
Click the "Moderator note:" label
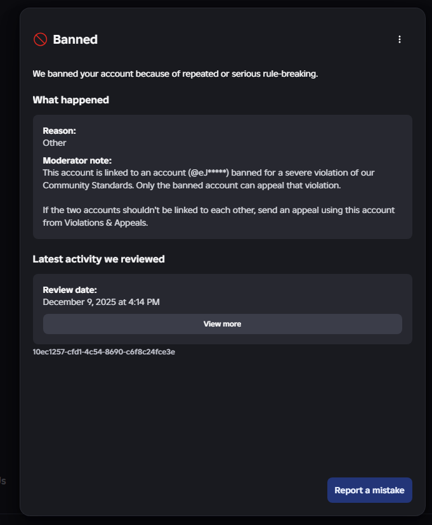click(x=77, y=160)
